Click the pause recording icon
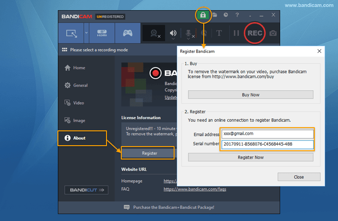The image size is (338, 221). point(236,33)
